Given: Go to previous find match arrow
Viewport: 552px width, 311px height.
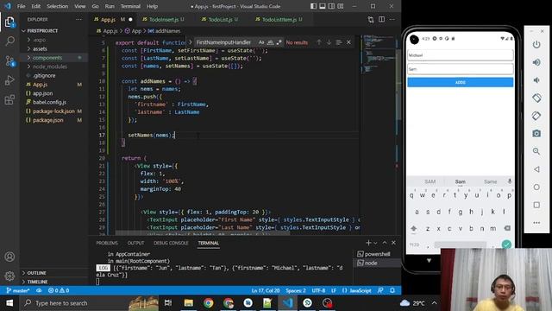Looking at the screenshot, I should 319,42.
